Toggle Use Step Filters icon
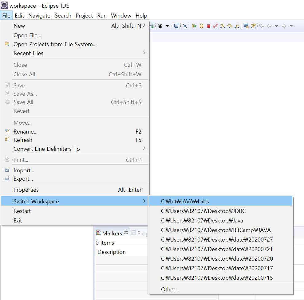 point(253,26)
